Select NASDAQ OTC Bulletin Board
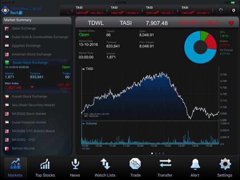 (x=37, y=131)
